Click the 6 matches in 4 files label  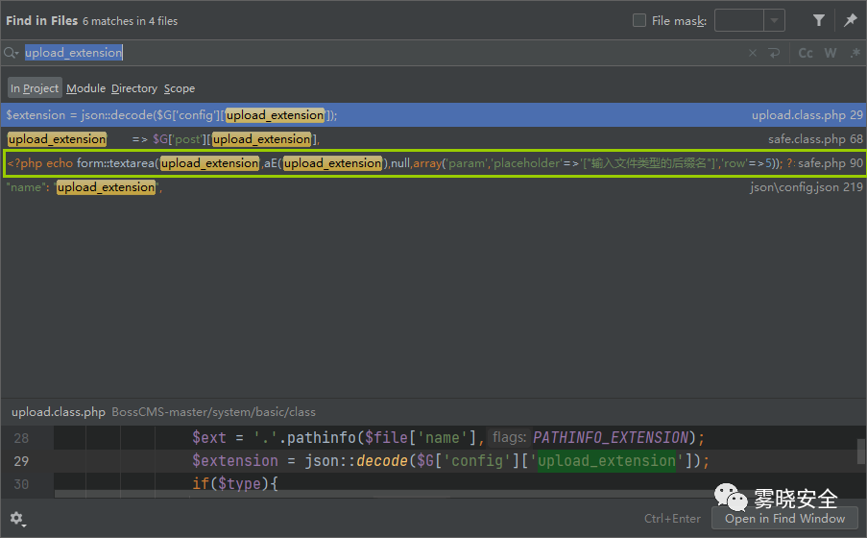130,21
